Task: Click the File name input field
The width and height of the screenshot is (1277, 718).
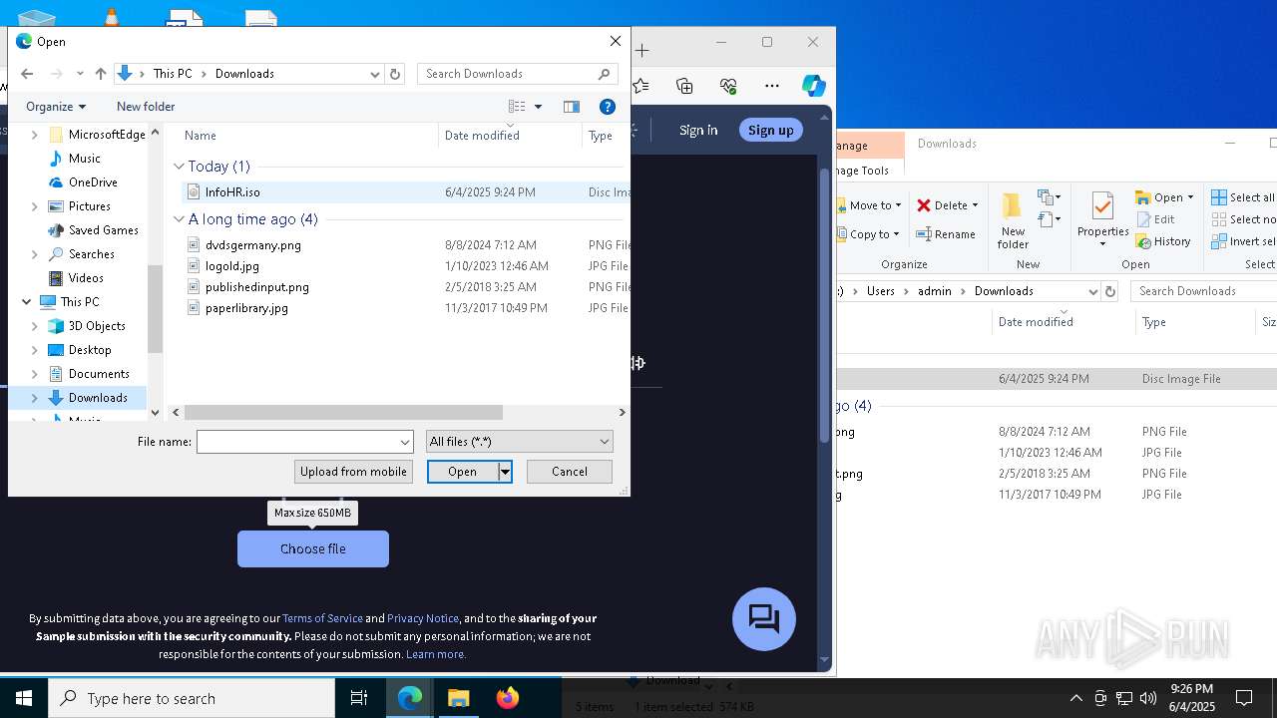Action: (297, 442)
